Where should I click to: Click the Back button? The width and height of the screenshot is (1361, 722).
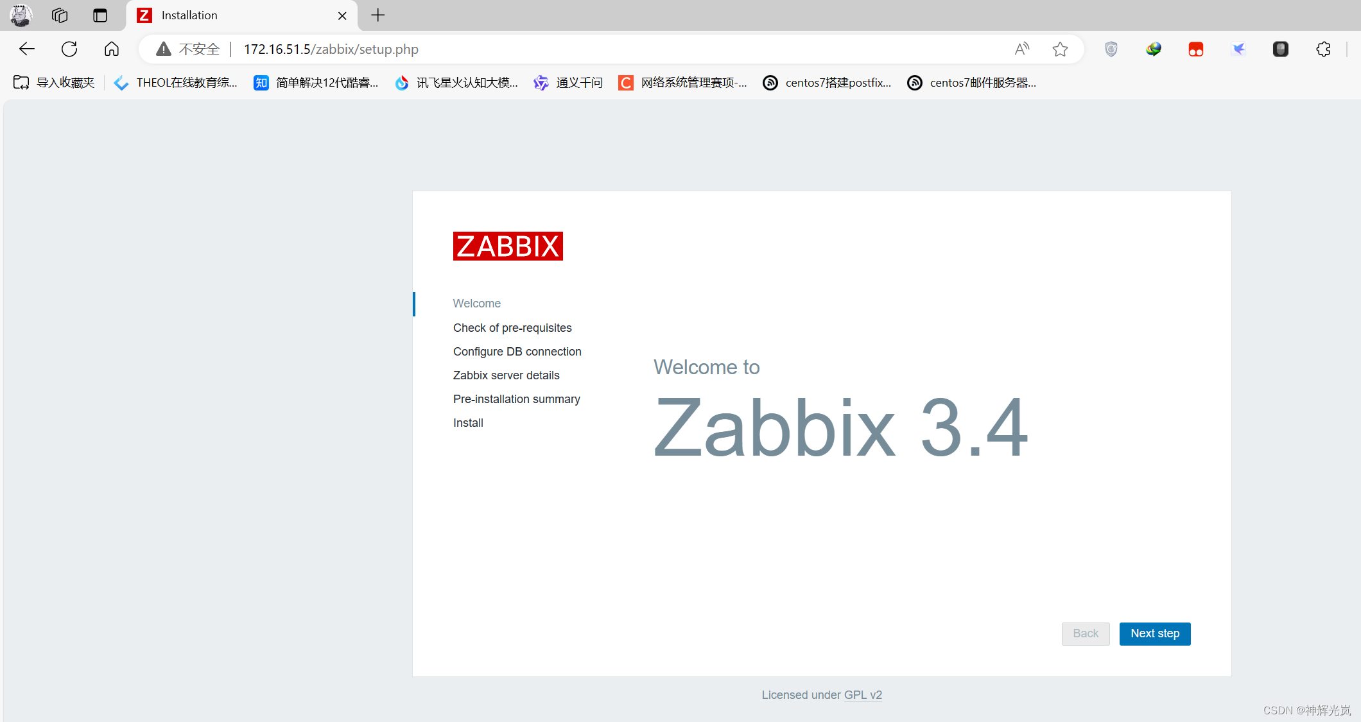1086,634
